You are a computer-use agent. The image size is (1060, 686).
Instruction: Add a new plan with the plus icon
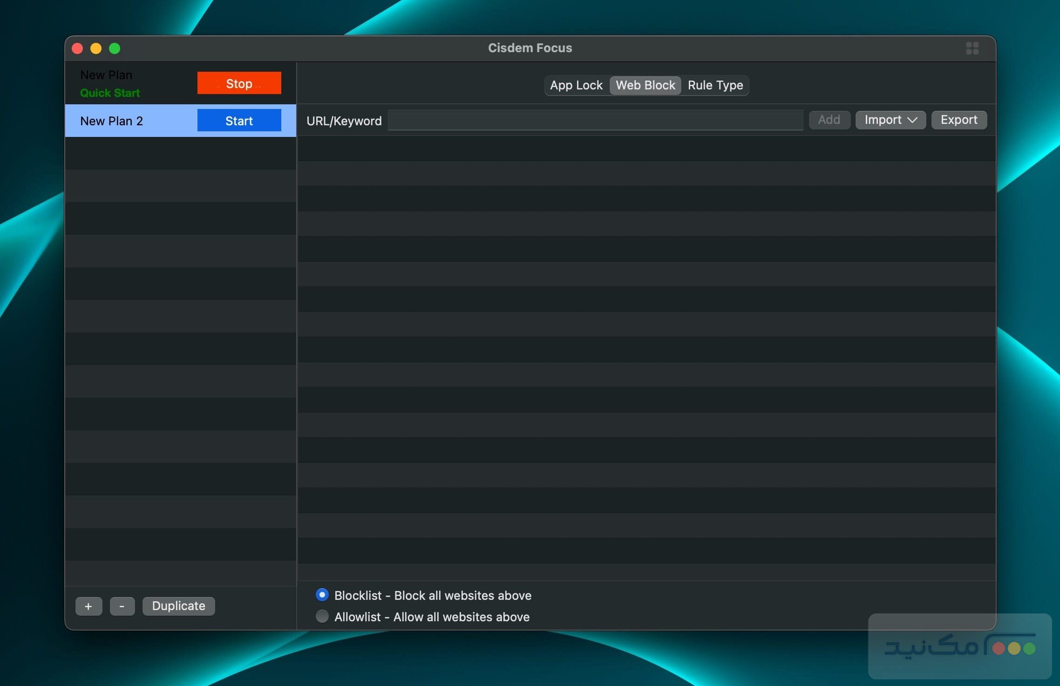88,606
